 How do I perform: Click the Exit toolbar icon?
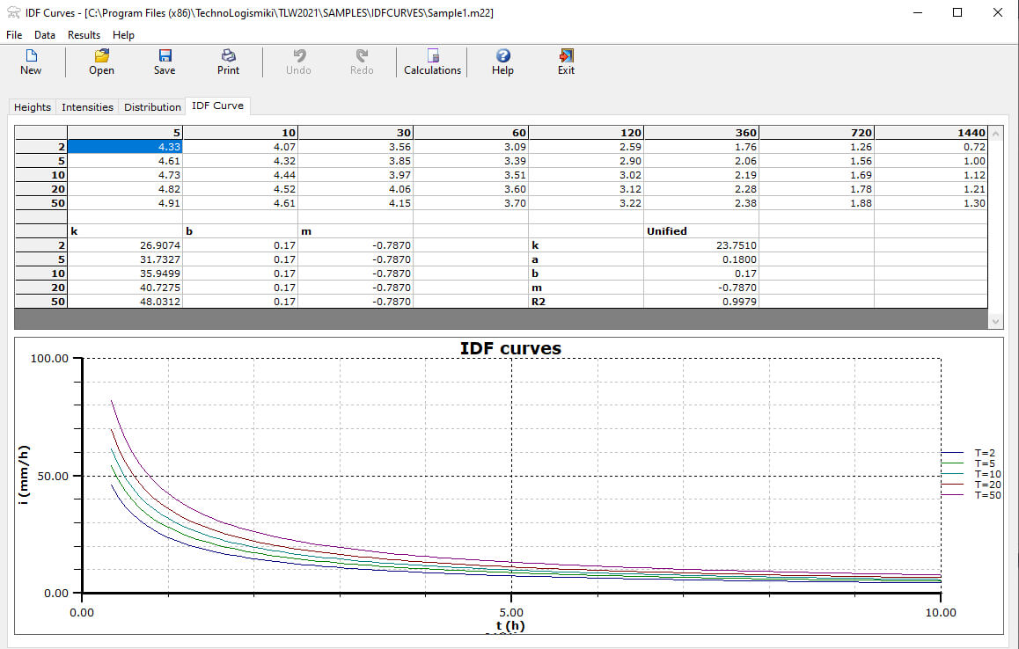566,62
